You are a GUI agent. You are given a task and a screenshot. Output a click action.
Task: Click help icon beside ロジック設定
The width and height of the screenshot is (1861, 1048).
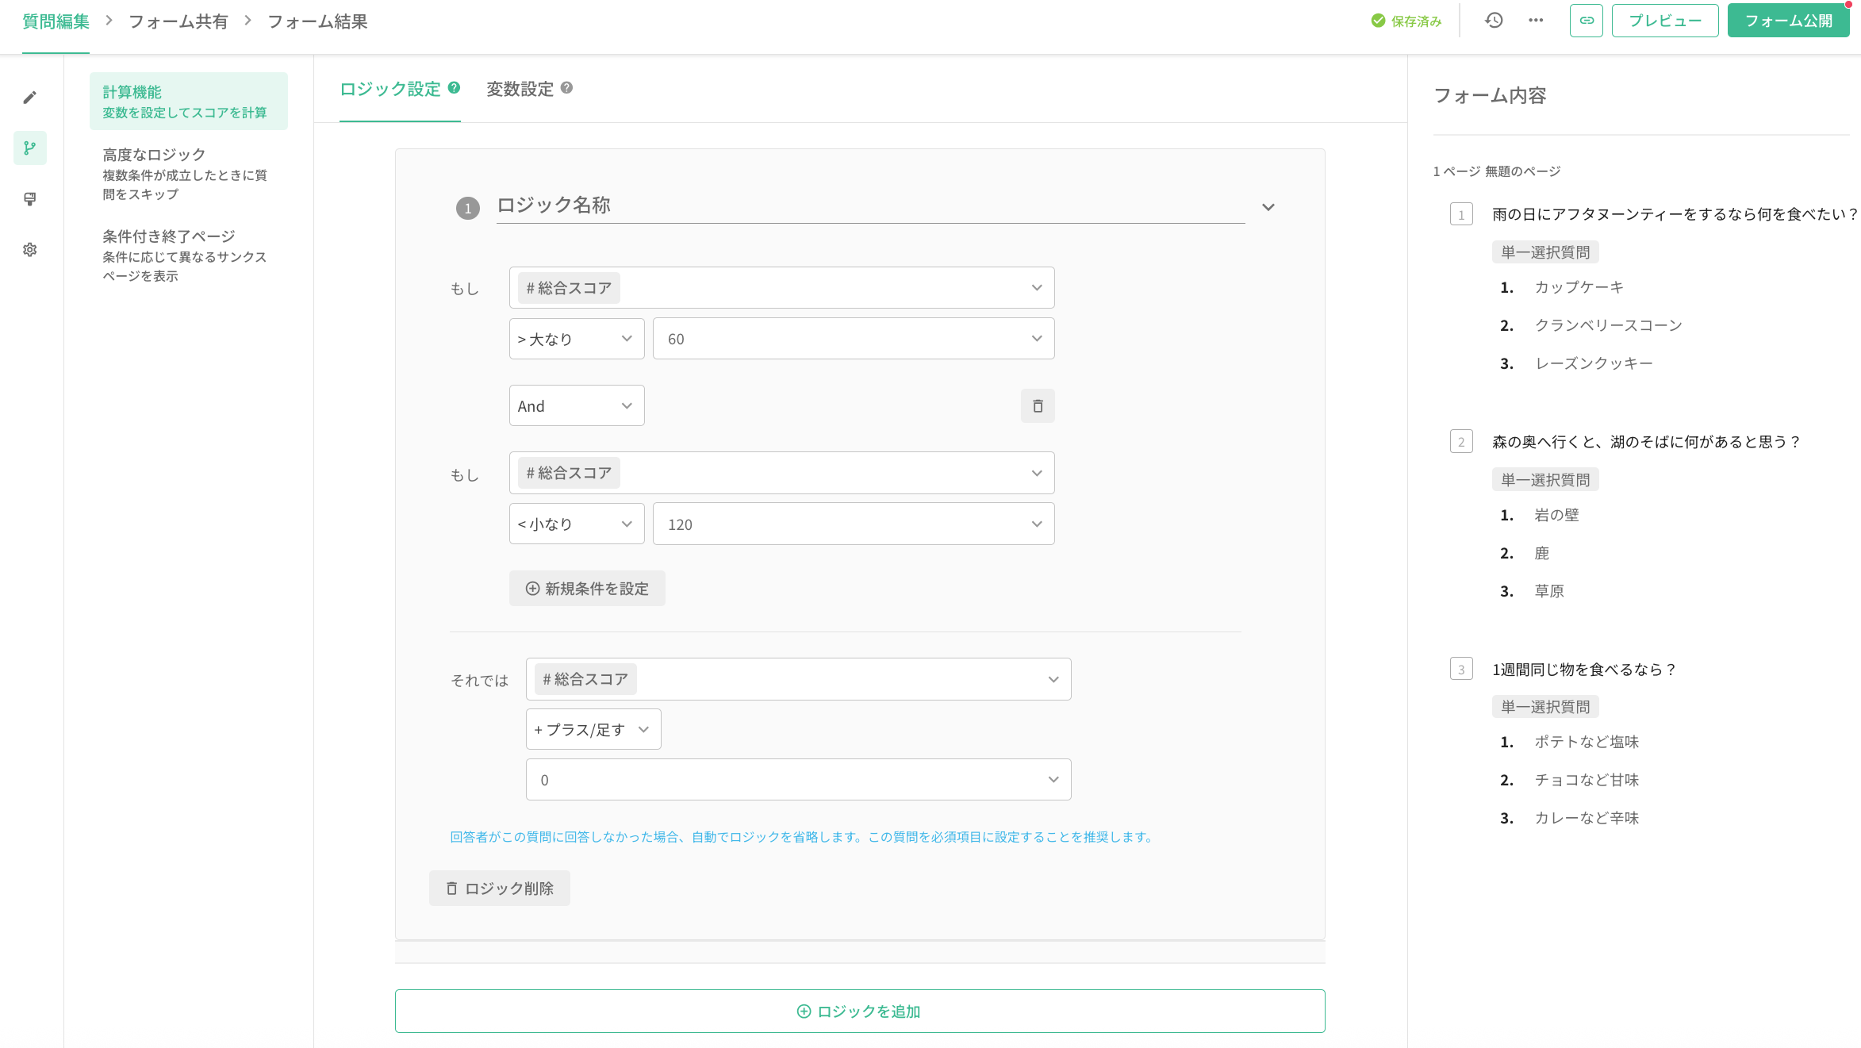click(454, 88)
